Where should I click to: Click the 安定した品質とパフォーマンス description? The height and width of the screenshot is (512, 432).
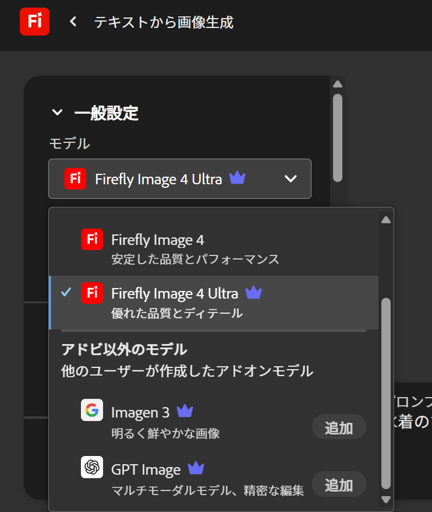(x=195, y=259)
